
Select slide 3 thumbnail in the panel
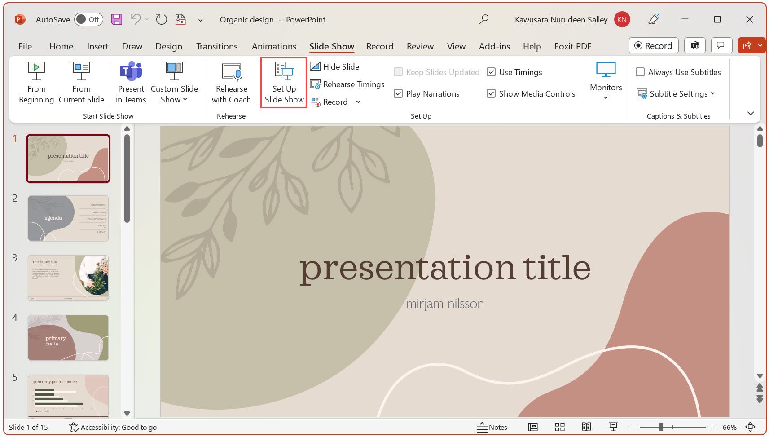pos(68,278)
